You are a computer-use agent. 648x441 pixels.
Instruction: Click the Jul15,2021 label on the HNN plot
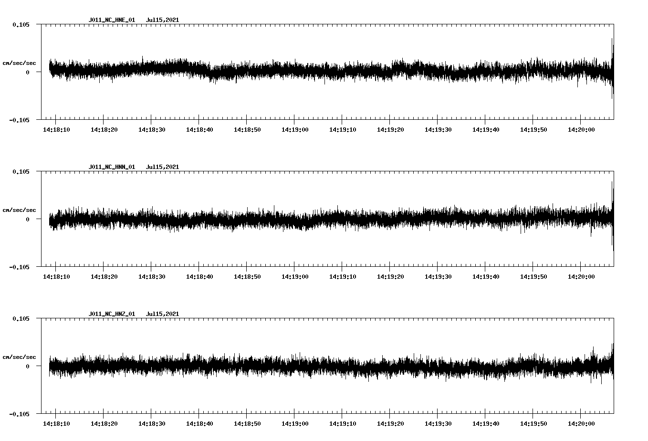[x=163, y=167]
